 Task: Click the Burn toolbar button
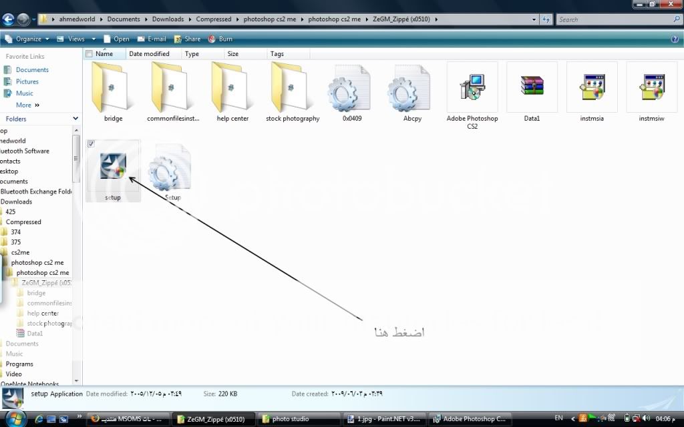(x=220, y=39)
